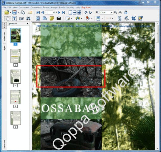Click the vertical scrollbar thumb
The image size is (161, 152).
pyautogui.click(x=157, y=34)
